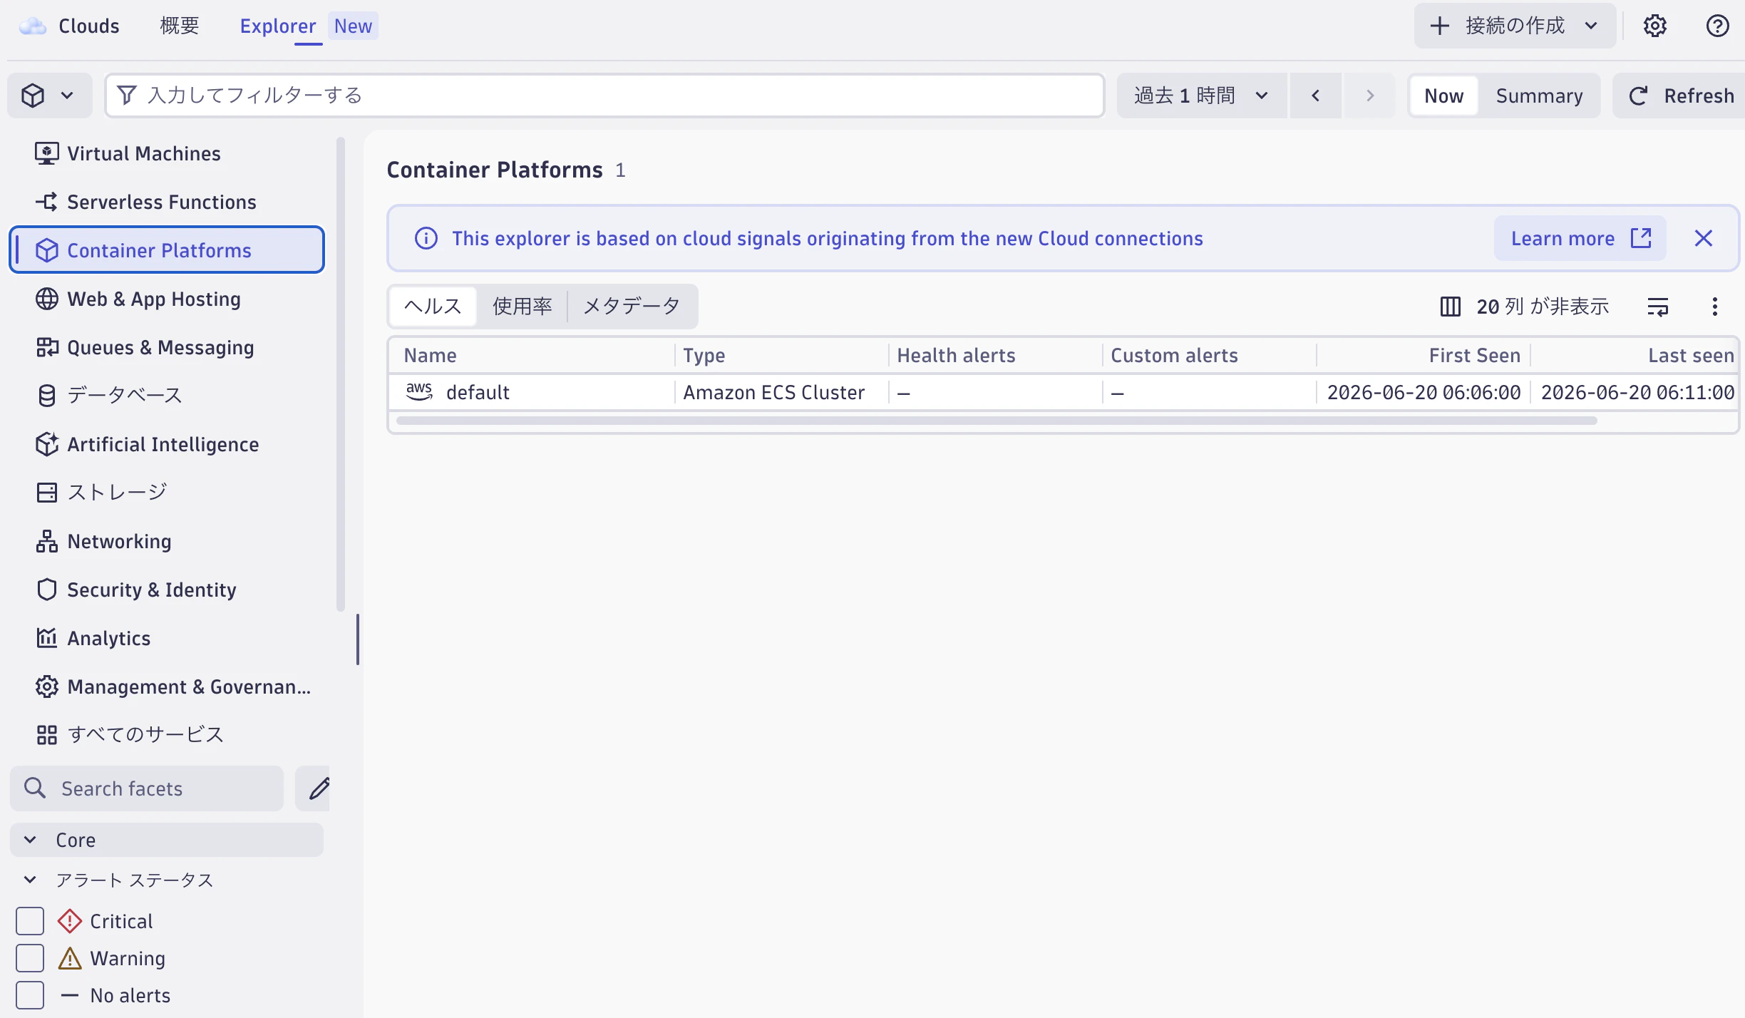Click the aws icon in default row
The image size is (1745, 1018).
click(419, 391)
